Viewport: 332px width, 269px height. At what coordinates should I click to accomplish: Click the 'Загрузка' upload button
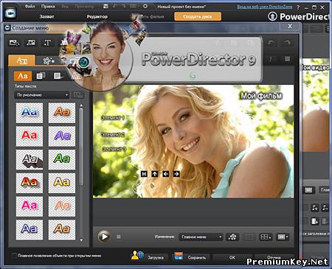[156, 257]
